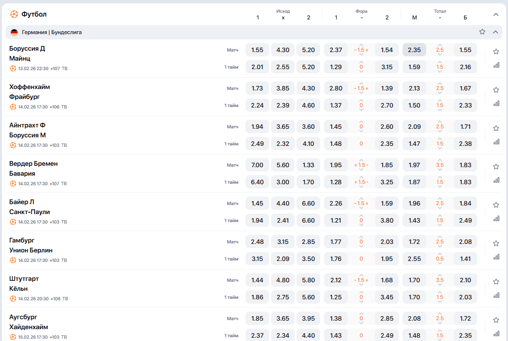The image size is (508, 341).
Task: Open stats icon for Штутгарт vs Кёльн
Action: (x=496, y=296)
